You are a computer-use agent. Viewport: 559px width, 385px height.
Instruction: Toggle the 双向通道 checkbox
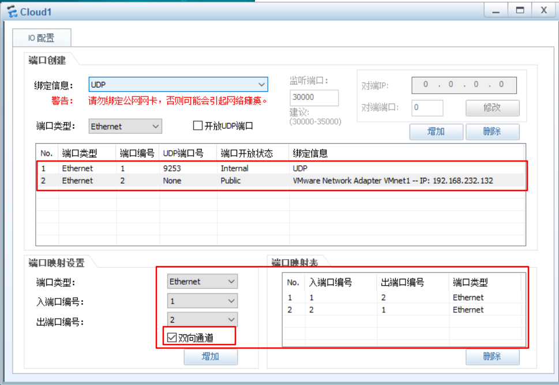coord(172,338)
